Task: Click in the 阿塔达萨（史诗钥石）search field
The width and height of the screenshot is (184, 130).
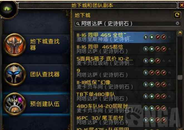Action: pyautogui.click(x=127, y=24)
